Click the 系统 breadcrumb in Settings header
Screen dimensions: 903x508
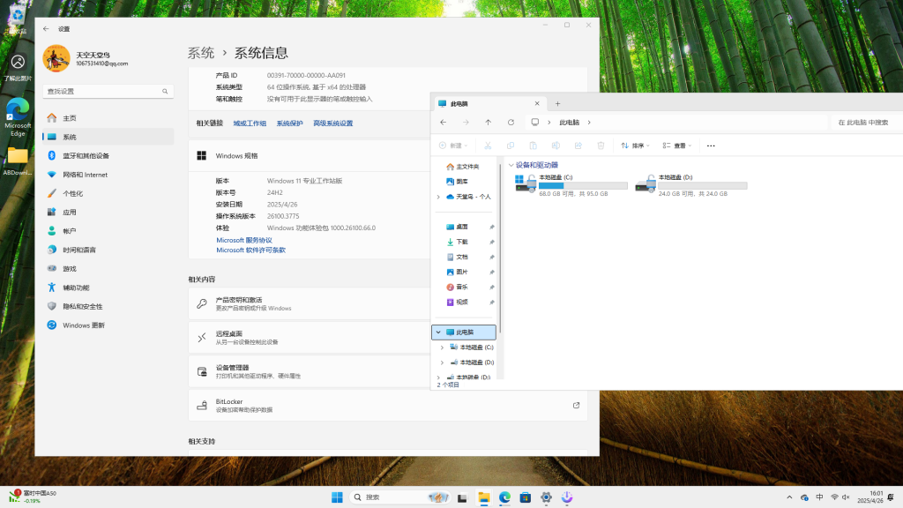pyautogui.click(x=201, y=53)
